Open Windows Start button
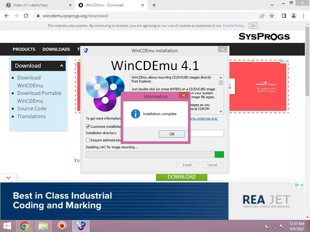Viewport: 310px width, 232px height. click(7, 226)
